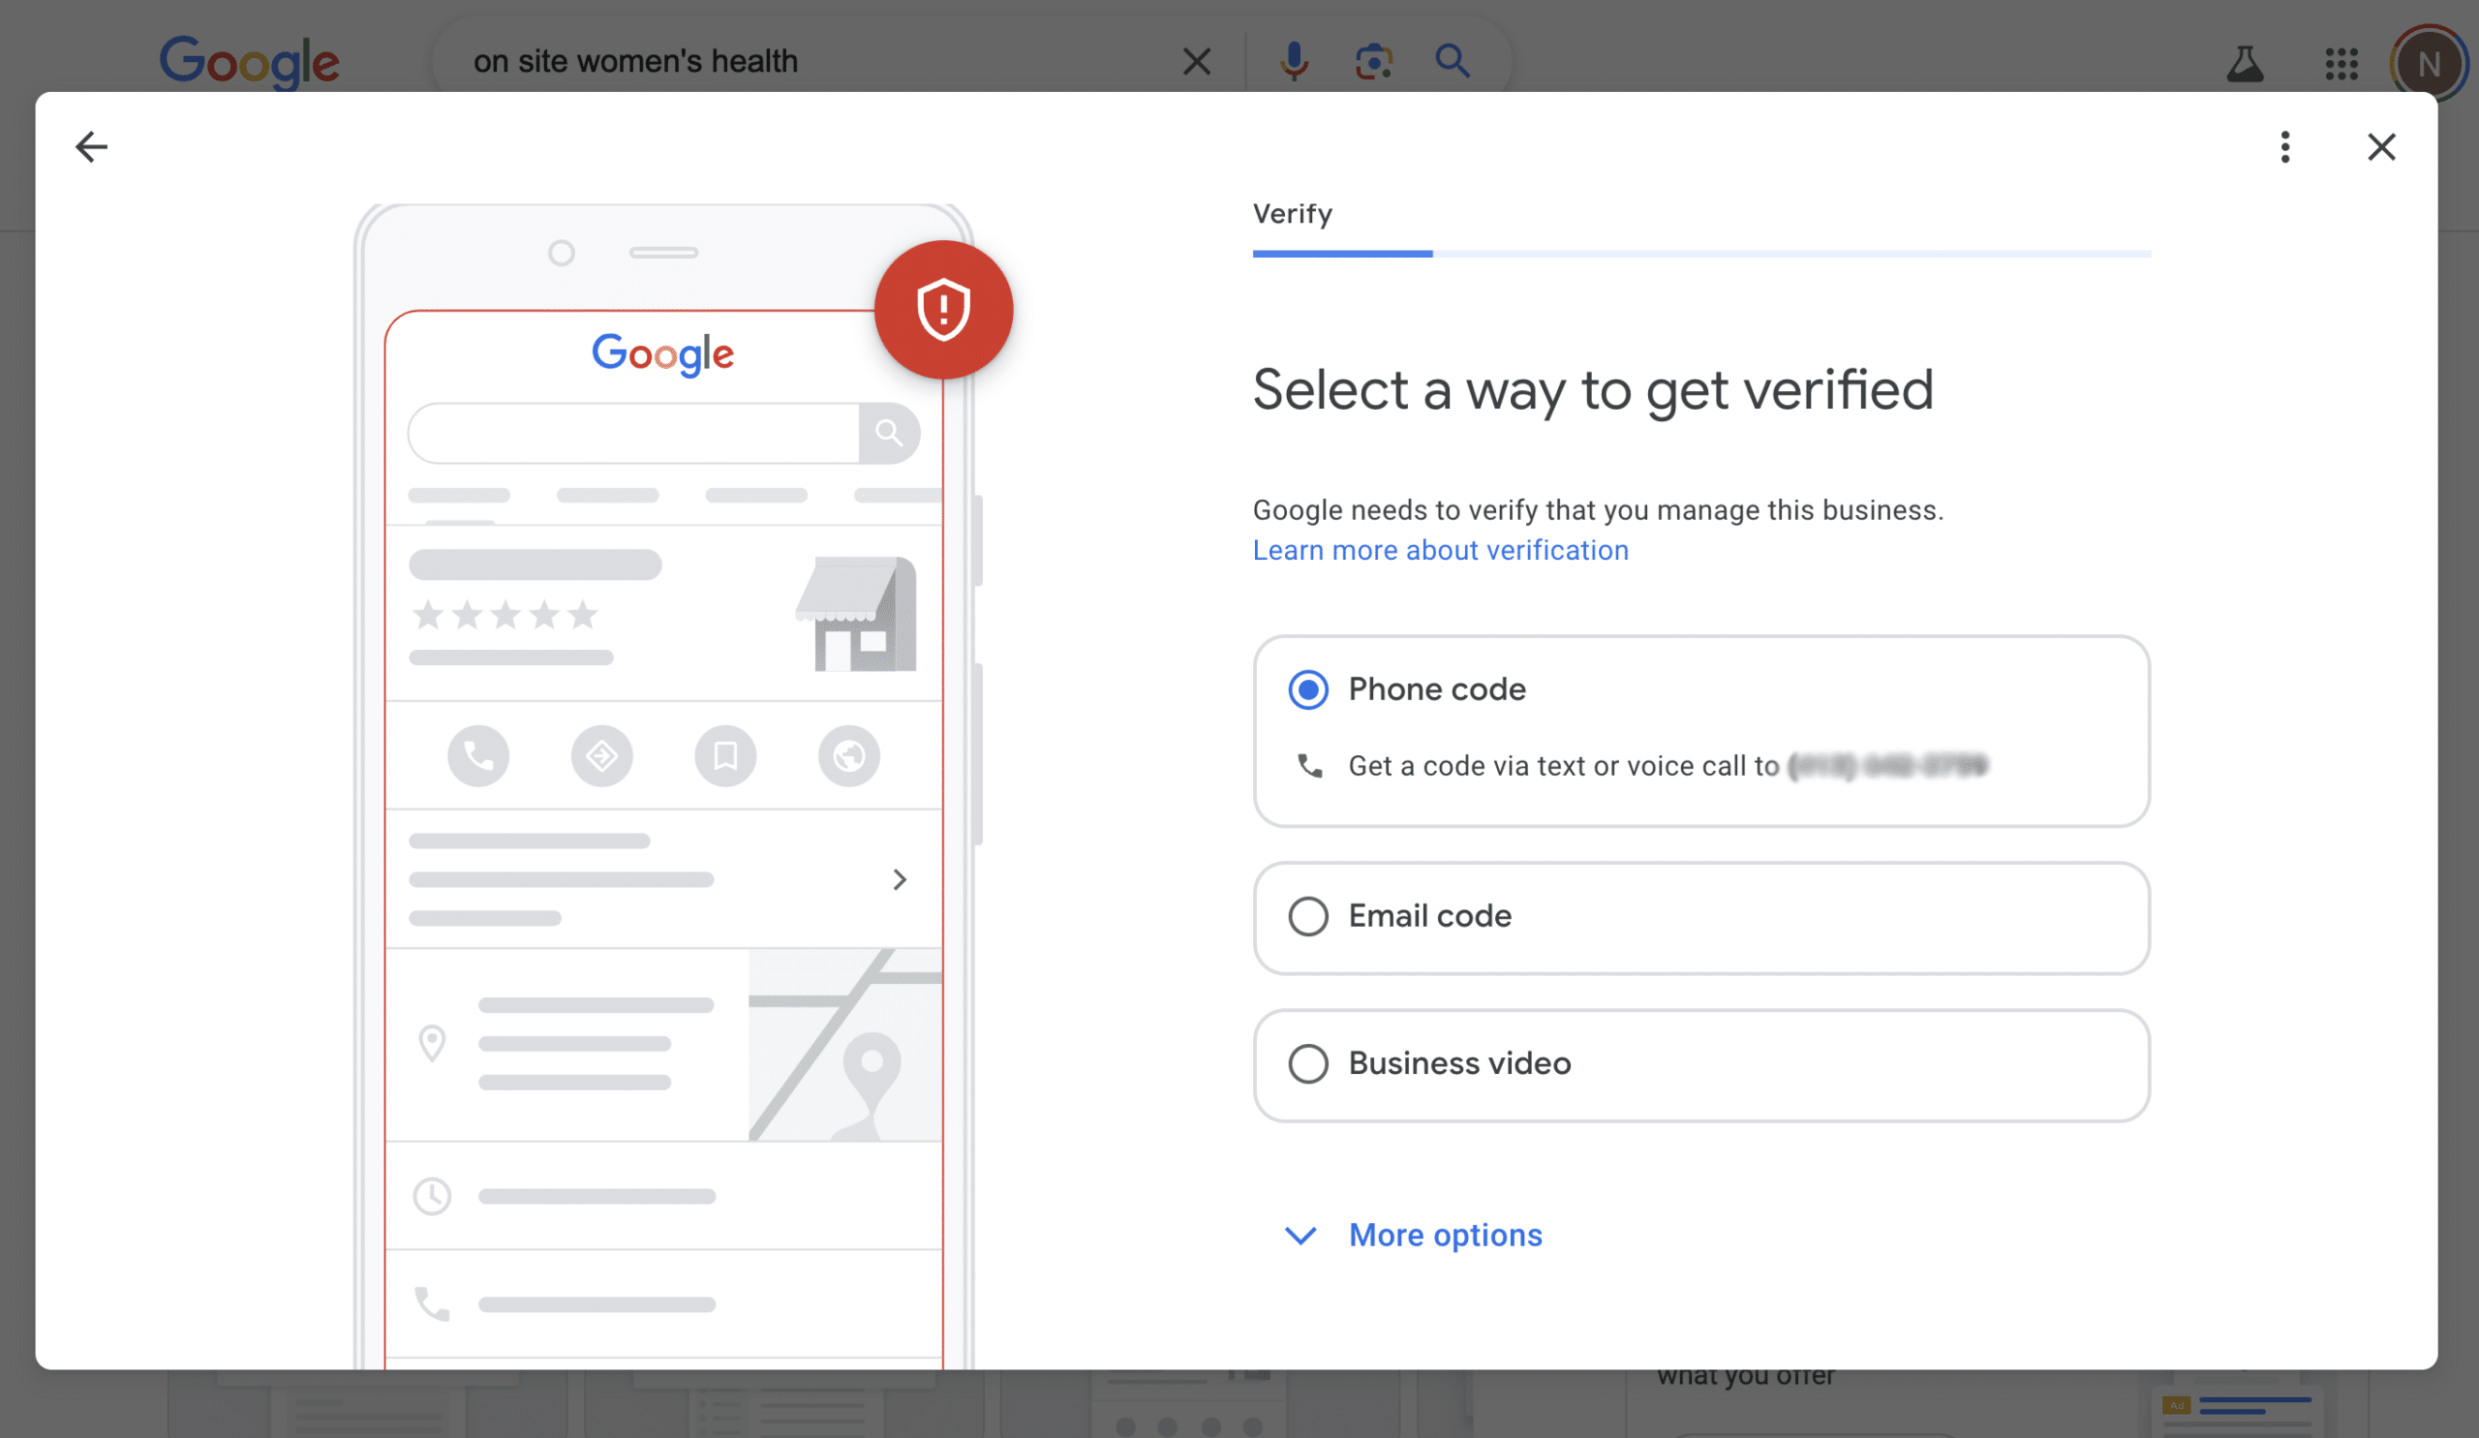The width and height of the screenshot is (2479, 1438).
Task: Open the three-dot overflow menu in dialog
Action: click(2284, 146)
